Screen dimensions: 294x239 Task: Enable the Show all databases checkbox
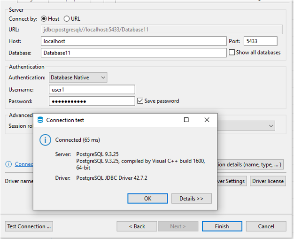[x=232, y=52]
